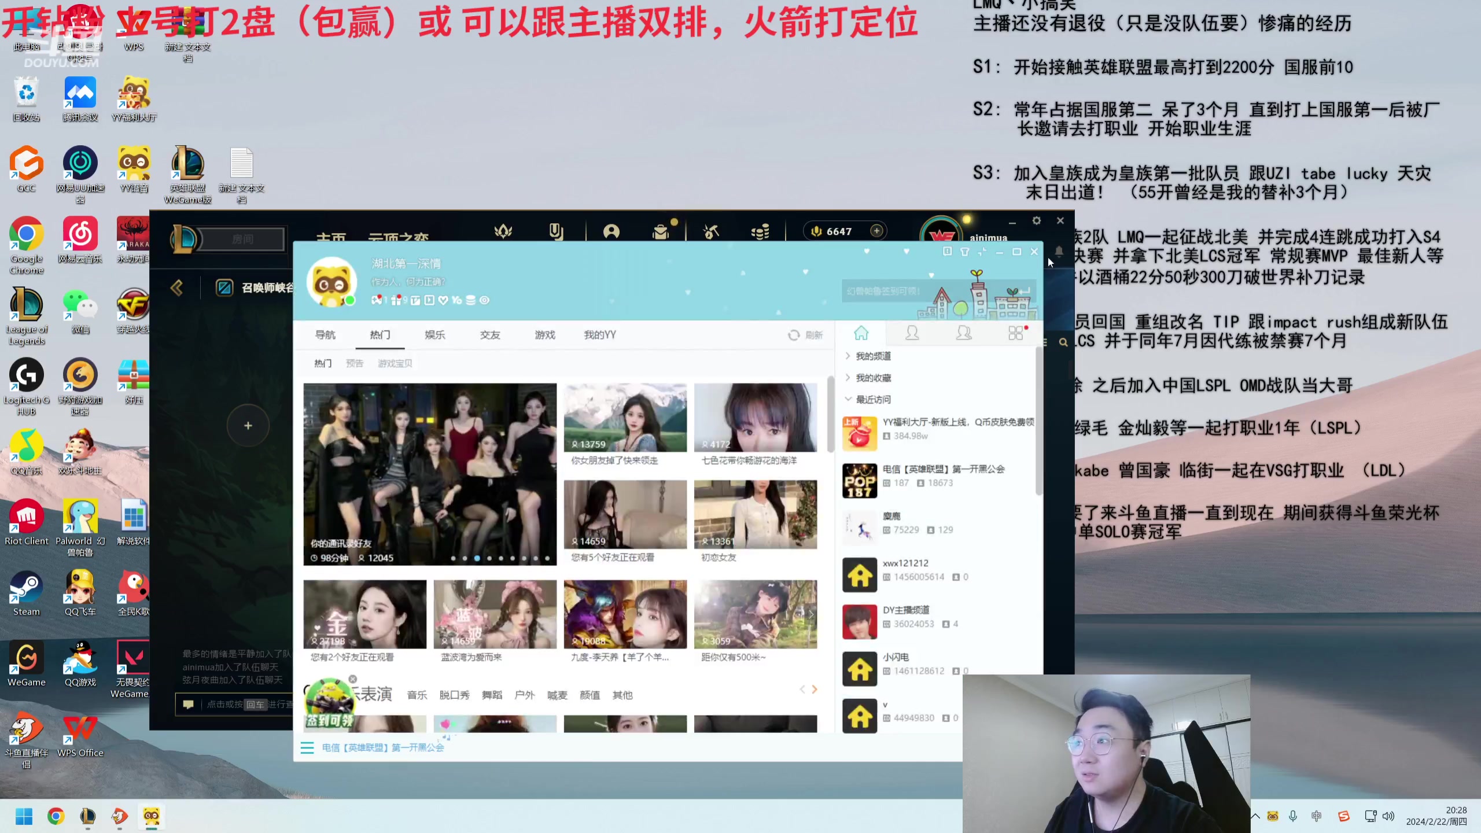Click the League client settings gear

(x=1036, y=220)
